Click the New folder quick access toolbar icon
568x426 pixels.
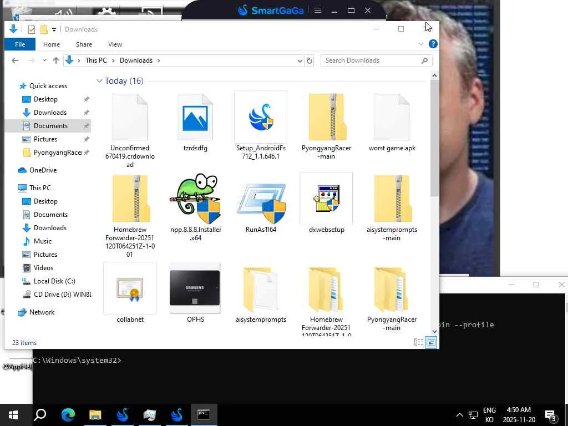click(44, 29)
